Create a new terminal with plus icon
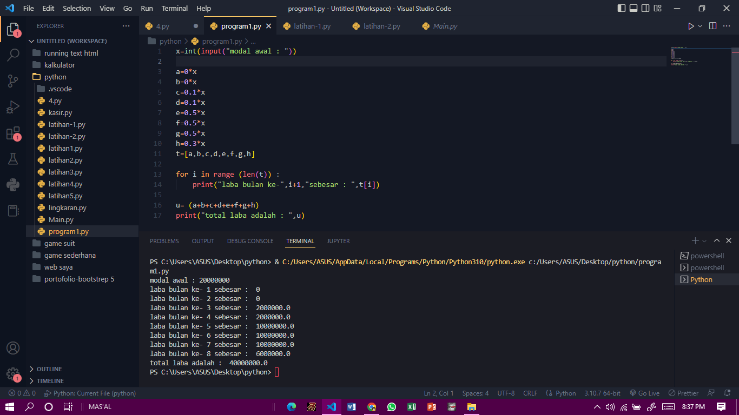The image size is (739, 415). (x=695, y=241)
